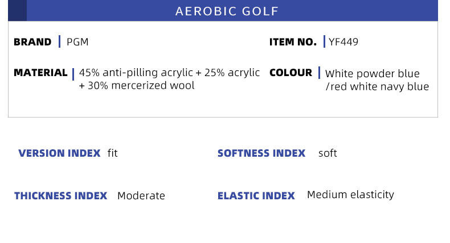Click the dark blue square in header
Screen dimensions: 450x243
point(18,10)
